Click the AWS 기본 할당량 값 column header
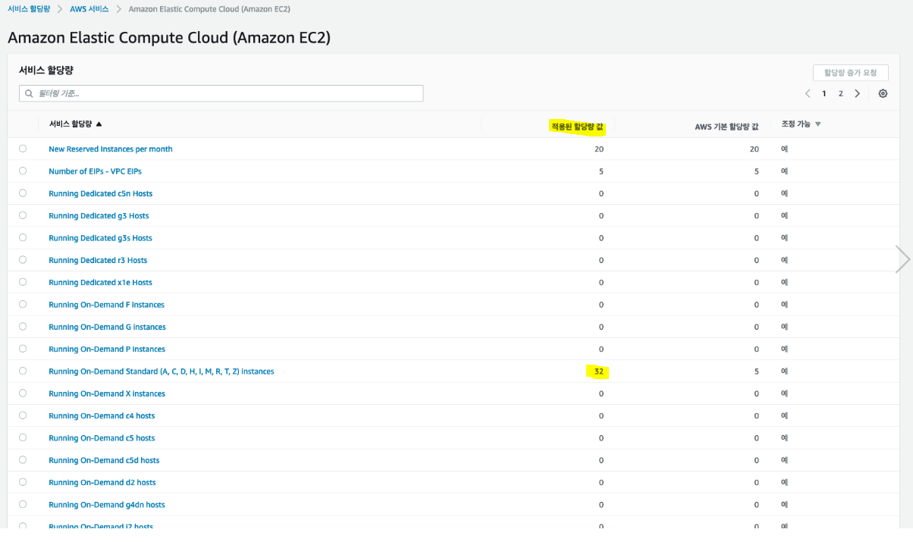 (726, 127)
